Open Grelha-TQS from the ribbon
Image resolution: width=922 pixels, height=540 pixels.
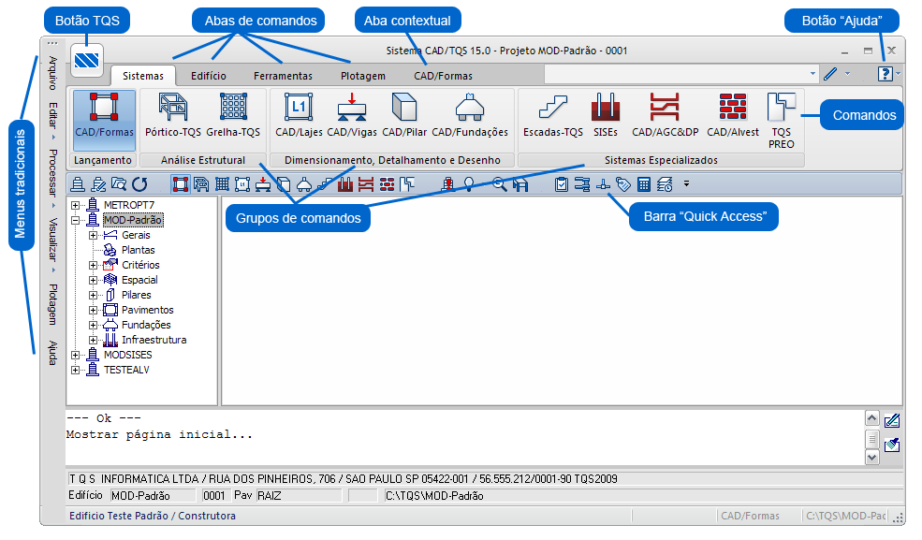[x=233, y=116]
